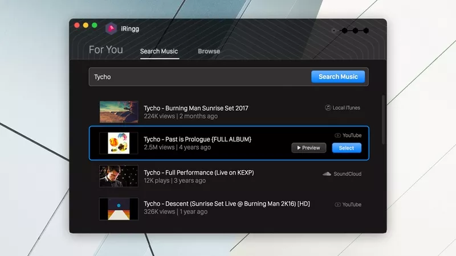456x256 pixels.
Task: Click YouTube icon on Past is Prologue row
Action: pos(337,135)
